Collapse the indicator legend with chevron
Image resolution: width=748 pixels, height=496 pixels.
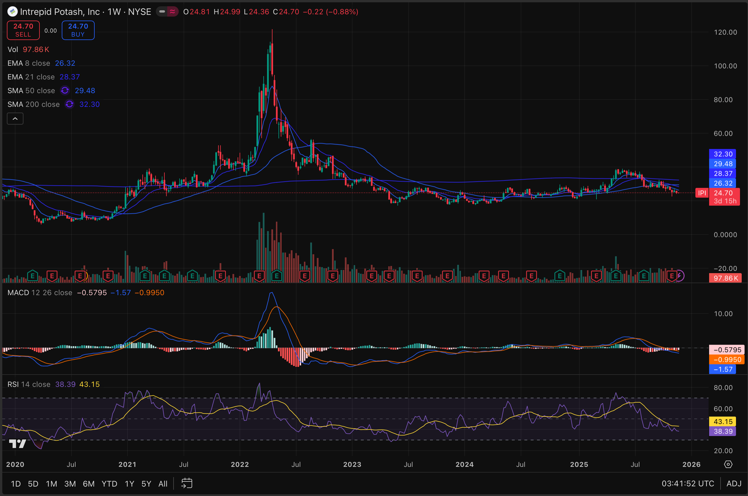point(15,119)
